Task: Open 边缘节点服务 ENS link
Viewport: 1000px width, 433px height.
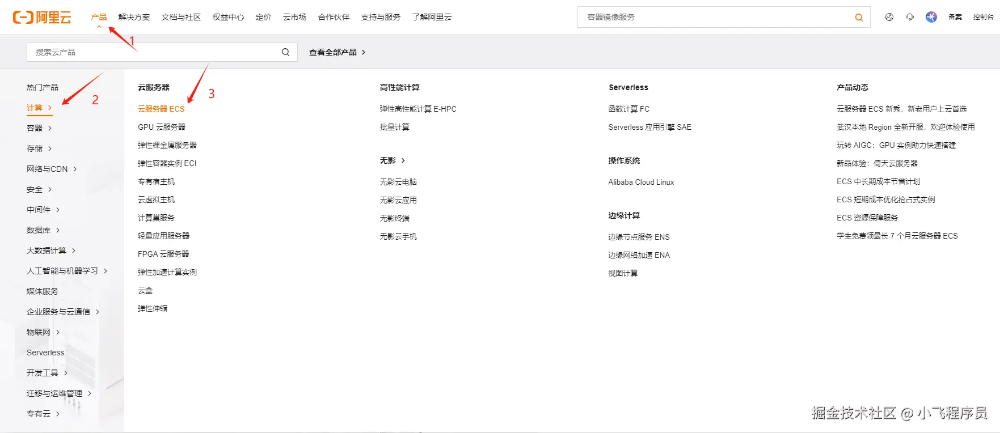Action: [639, 237]
